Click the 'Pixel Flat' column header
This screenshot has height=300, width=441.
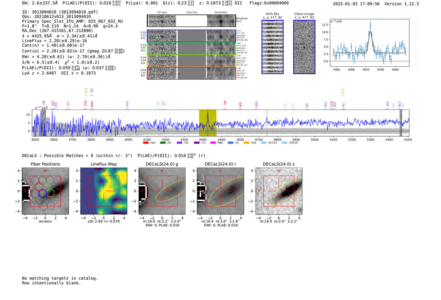click(192, 13)
